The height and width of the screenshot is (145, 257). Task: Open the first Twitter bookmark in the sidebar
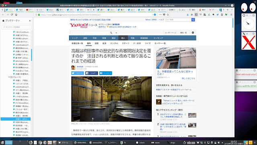tap(21, 32)
